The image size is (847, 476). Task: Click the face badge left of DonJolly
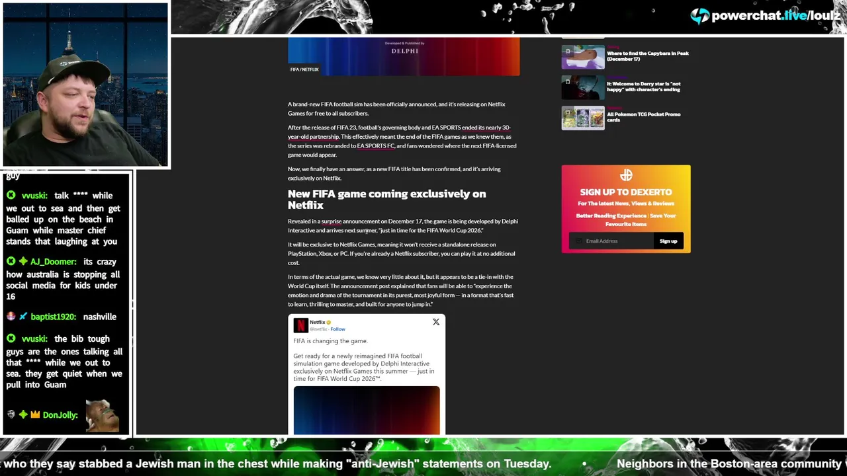(11, 415)
